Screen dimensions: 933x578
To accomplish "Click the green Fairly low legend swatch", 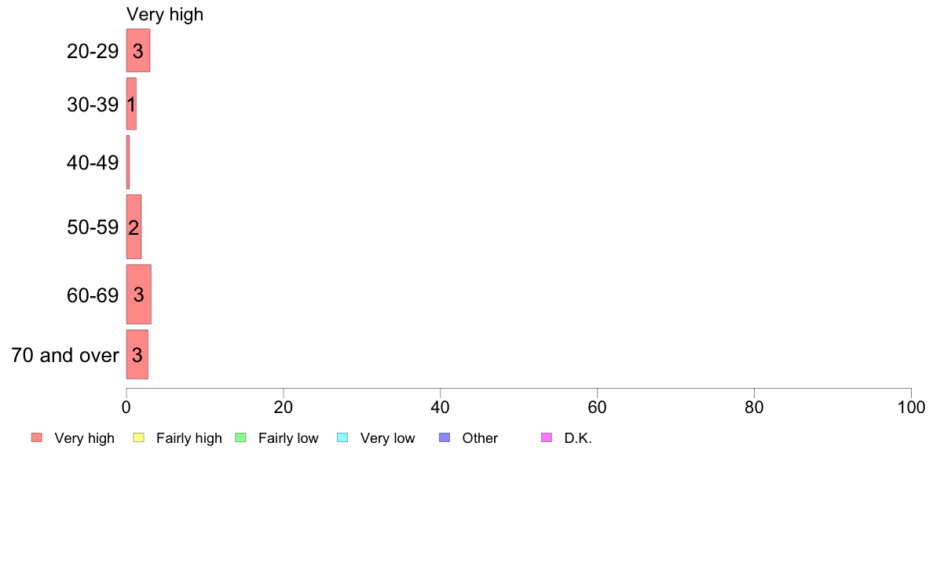I will (240, 437).
